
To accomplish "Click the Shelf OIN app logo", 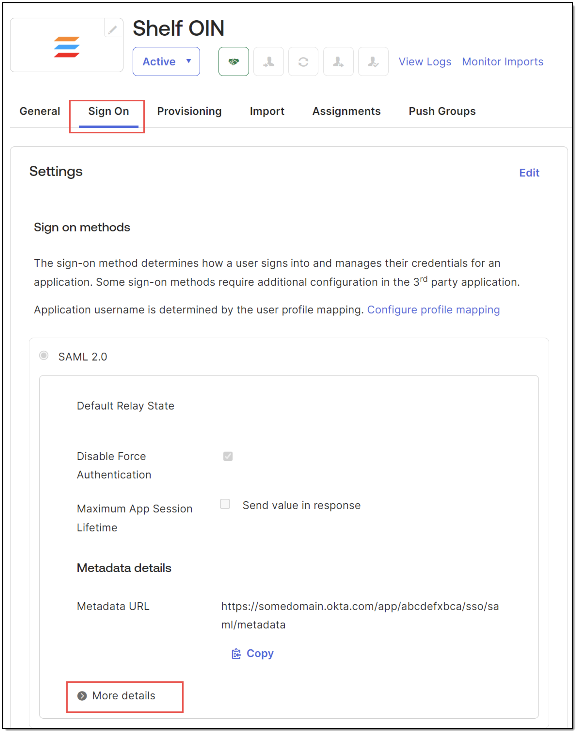I will click(67, 47).
